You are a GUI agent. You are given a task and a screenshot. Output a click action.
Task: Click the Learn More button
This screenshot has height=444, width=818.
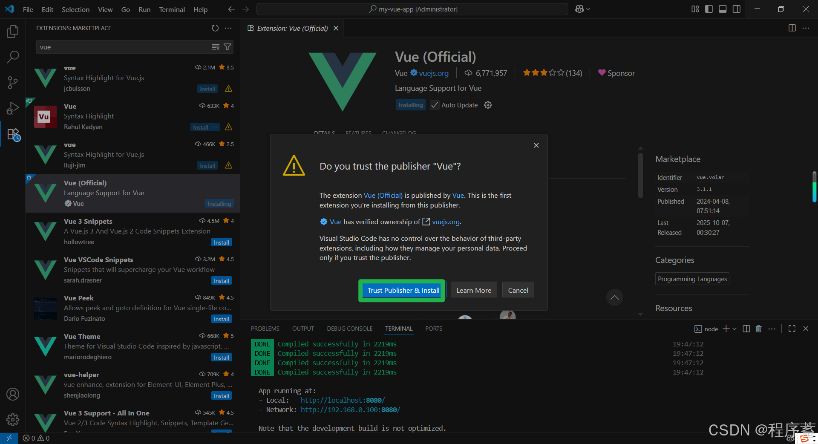pos(474,290)
